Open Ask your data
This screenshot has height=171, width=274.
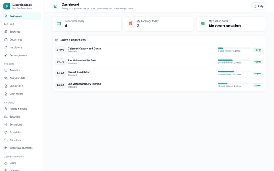(x=22, y=78)
